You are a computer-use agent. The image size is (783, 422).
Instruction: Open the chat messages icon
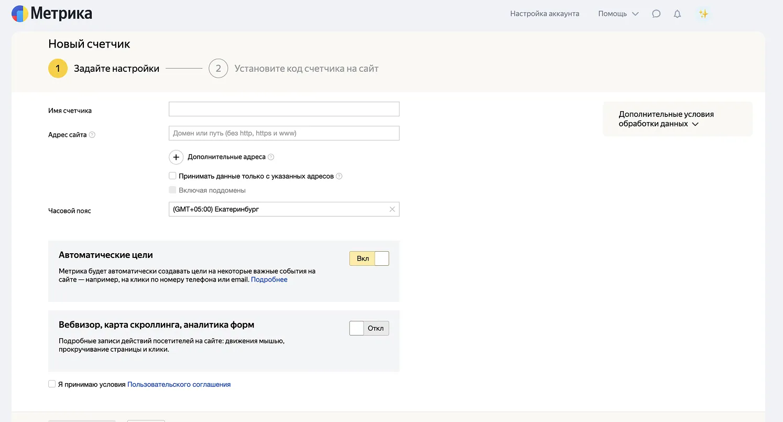(x=656, y=14)
